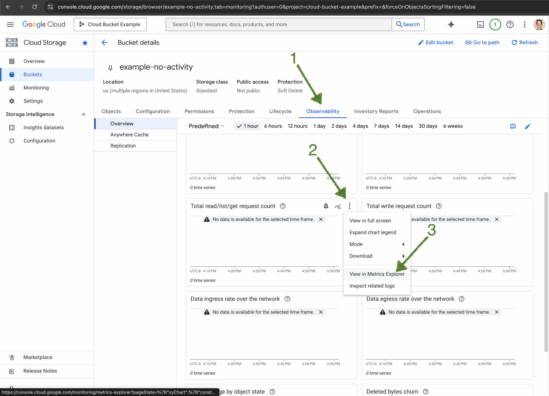Create alert bell icon on read request chart
This screenshot has width=549, height=396.
(x=326, y=206)
